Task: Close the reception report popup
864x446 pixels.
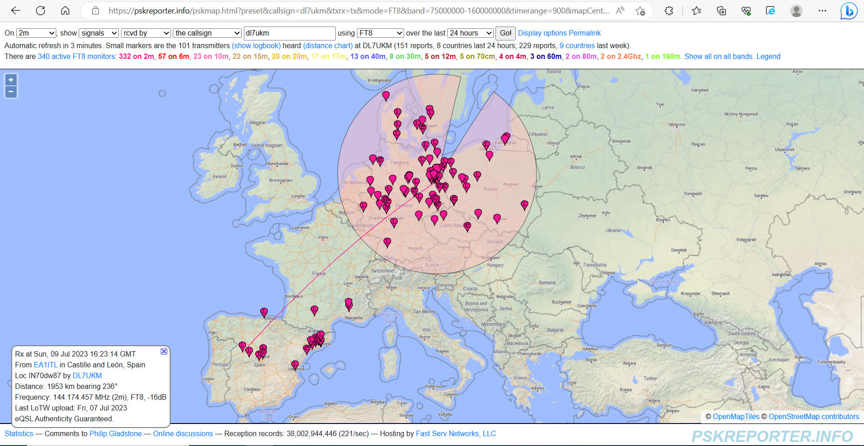Action: point(164,351)
